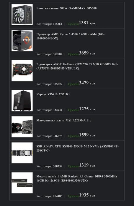Image resolution: width=134 pixels, height=206 pixels.
Task: Click the 1275 грн case price
Action: point(87,109)
